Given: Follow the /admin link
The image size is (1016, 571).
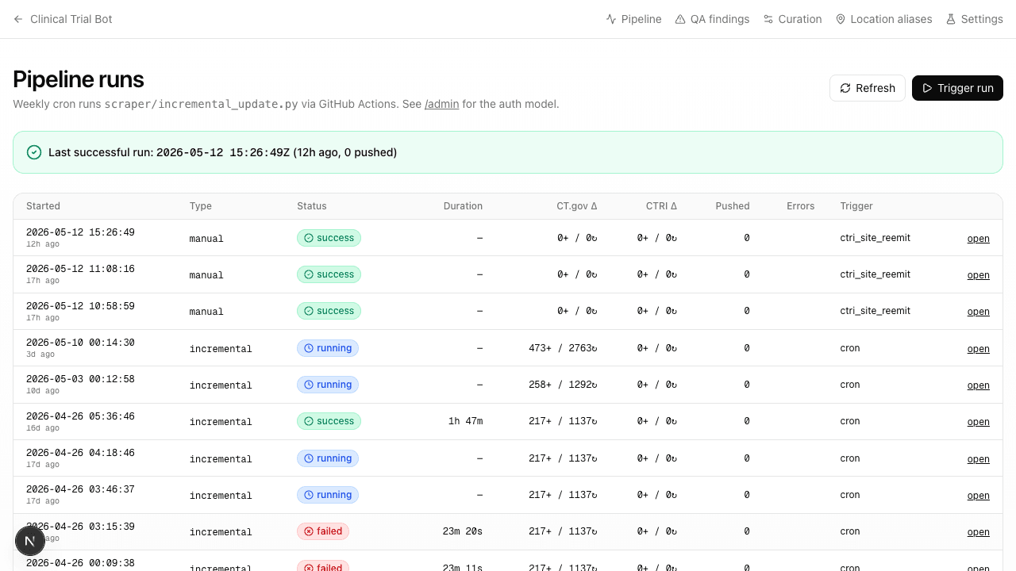Looking at the screenshot, I should point(441,104).
